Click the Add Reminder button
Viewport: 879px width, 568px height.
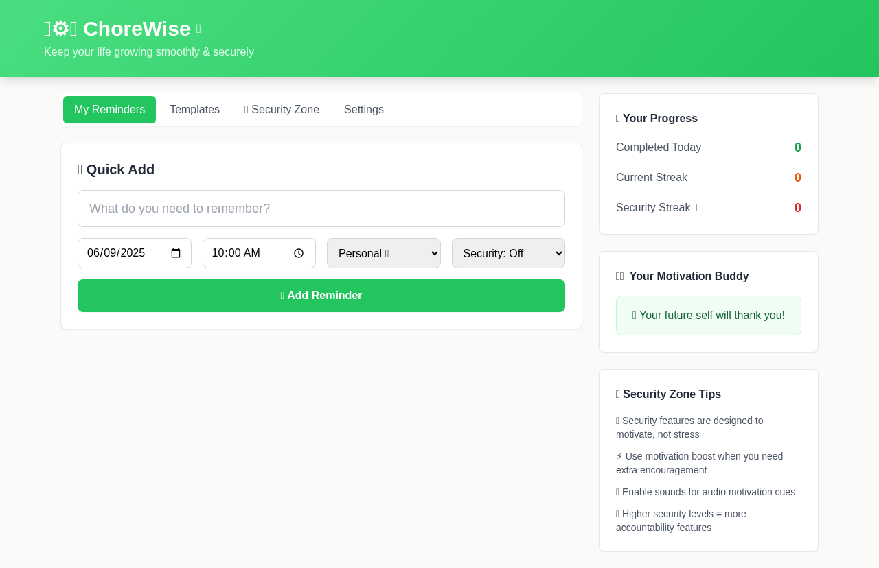point(321,295)
